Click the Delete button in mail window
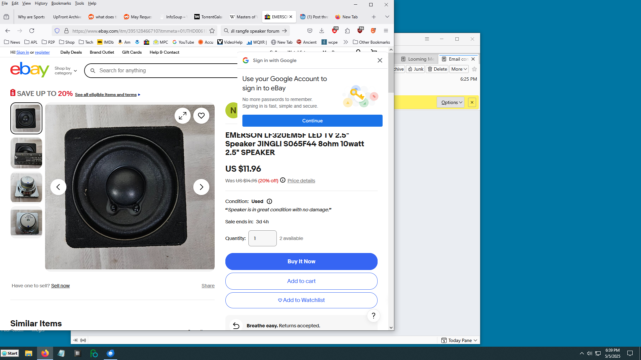The image size is (641, 360). (437, 69)
